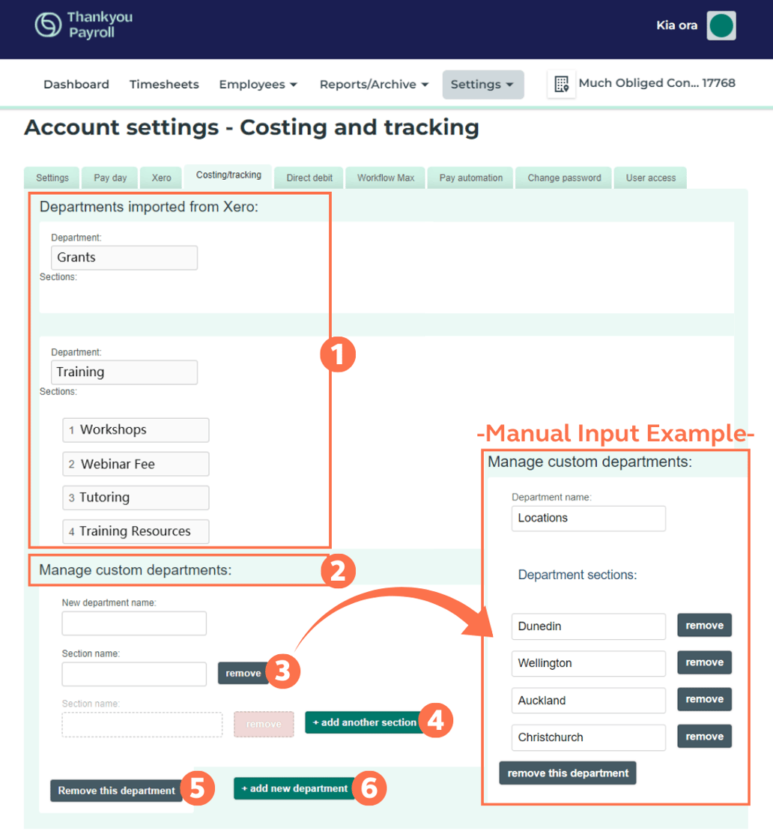Viewport: 773px width, 831px height.
Task: Click the add another section button
Action: tap(364, 722)
